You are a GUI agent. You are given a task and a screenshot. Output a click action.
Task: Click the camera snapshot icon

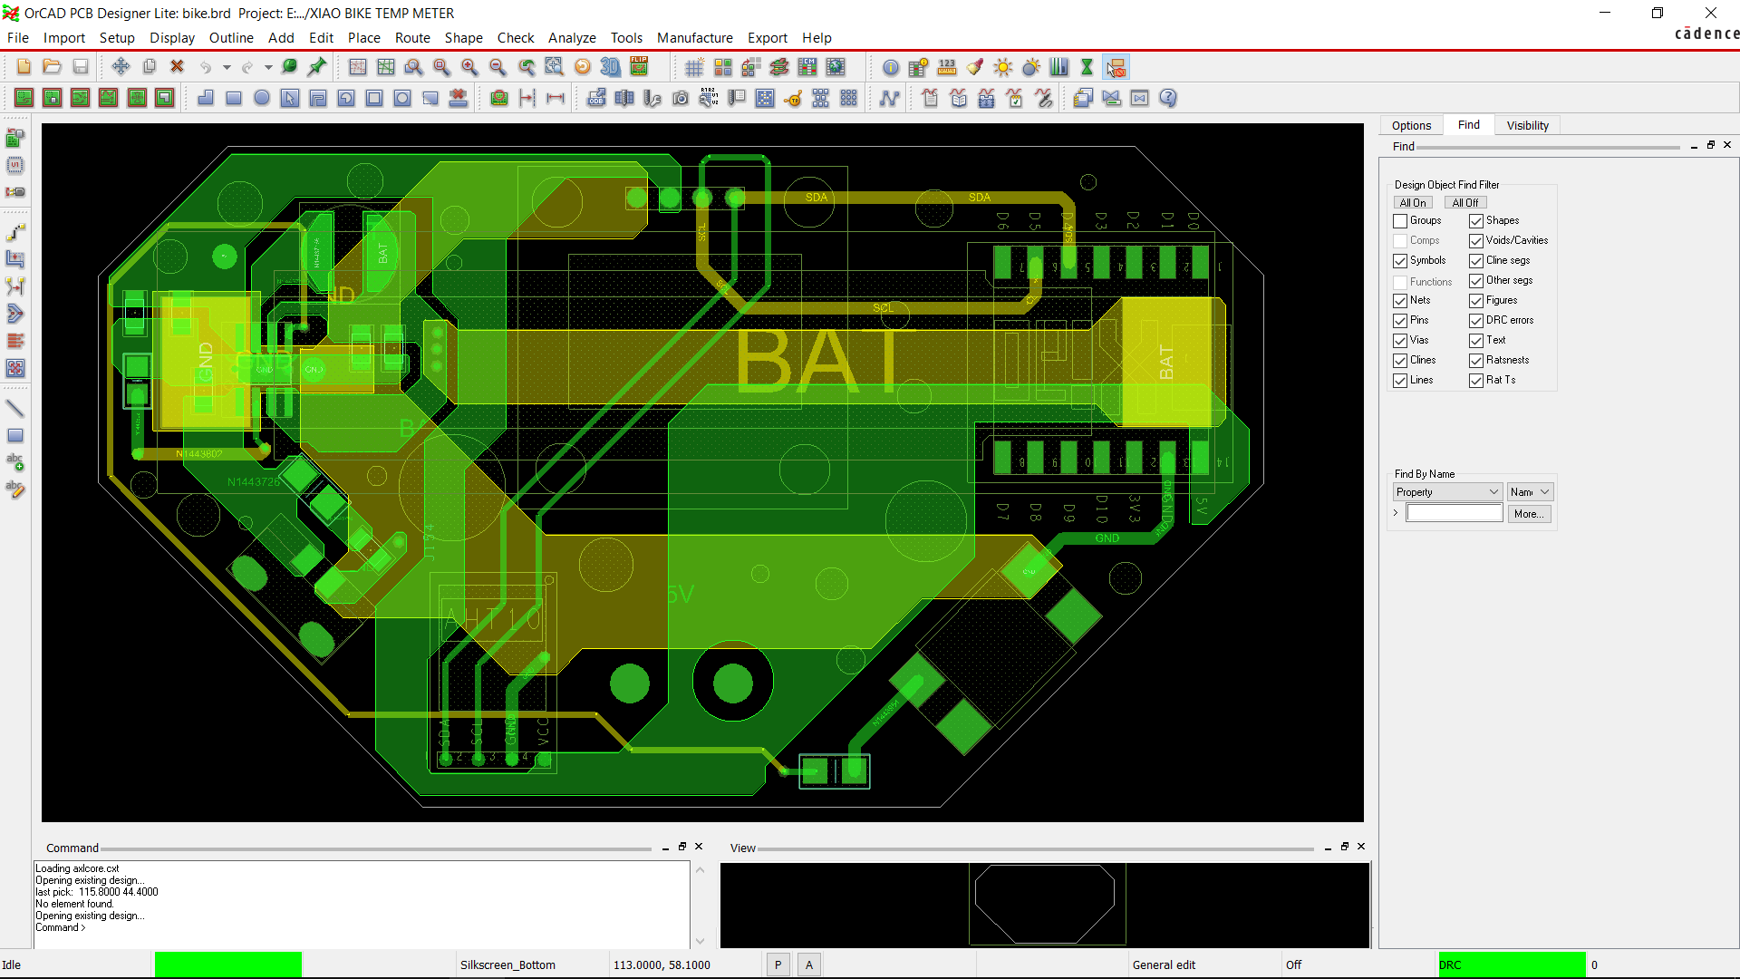(x=681, y=98)
